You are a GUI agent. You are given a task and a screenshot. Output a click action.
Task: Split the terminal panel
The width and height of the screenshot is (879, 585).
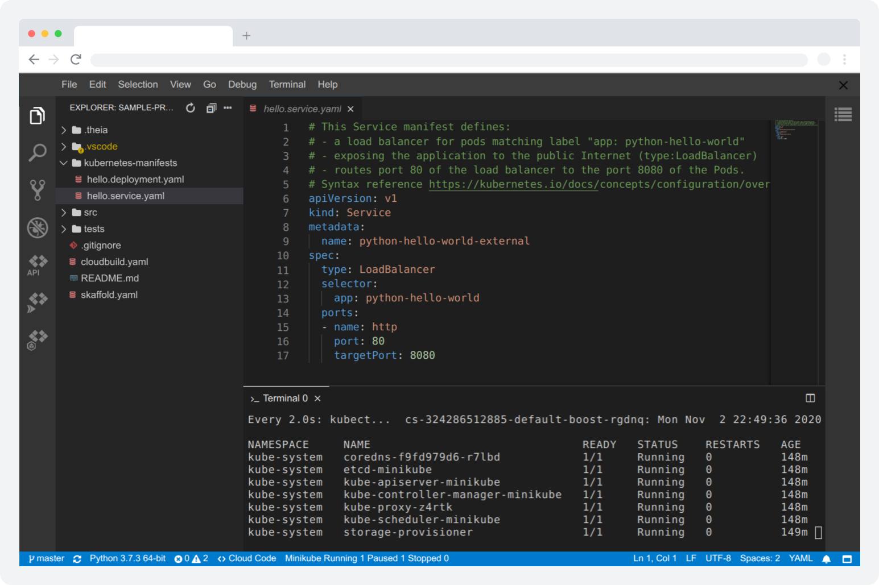(x=810, y=398)
